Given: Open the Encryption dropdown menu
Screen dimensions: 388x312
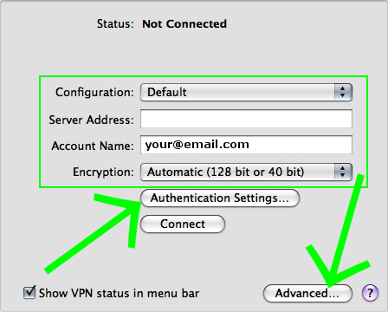Looking at the screenshot, I should tap(246, 172).
